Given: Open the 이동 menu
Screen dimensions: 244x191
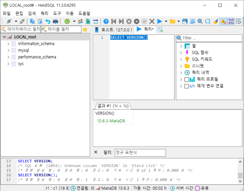Looking at the screenshot, I should pos(69,13).
